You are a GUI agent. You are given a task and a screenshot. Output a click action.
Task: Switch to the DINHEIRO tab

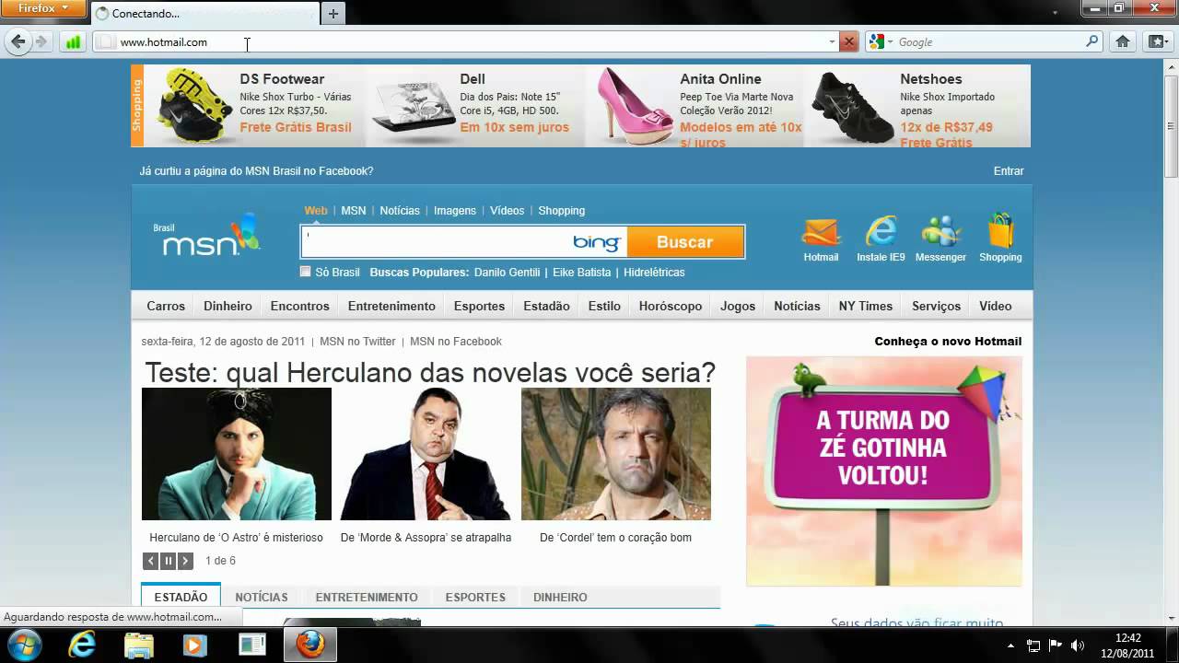(560, 597)
